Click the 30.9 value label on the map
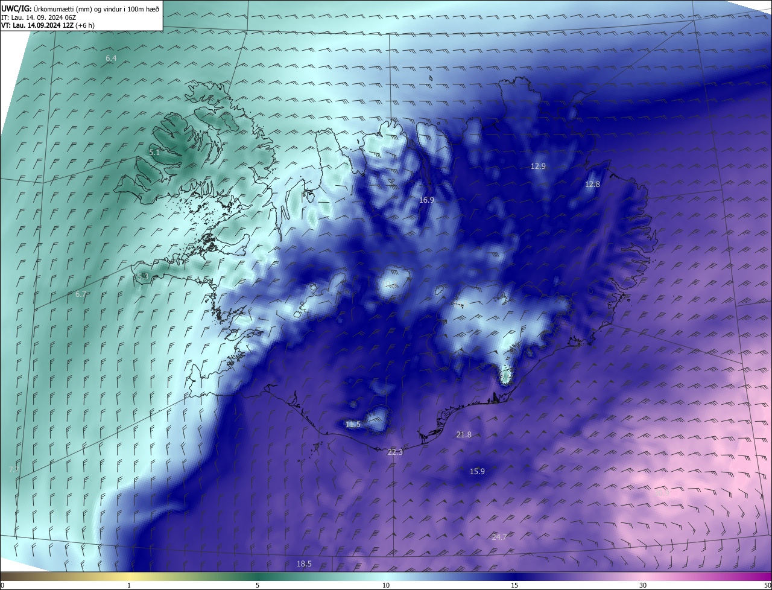772x590 pixels. coord(662,493)
